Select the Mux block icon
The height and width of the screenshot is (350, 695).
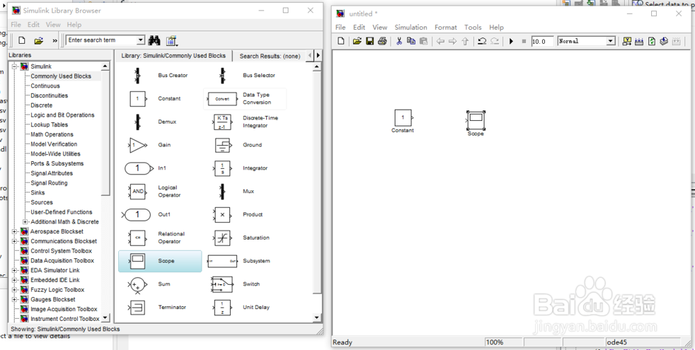[222, 192]
